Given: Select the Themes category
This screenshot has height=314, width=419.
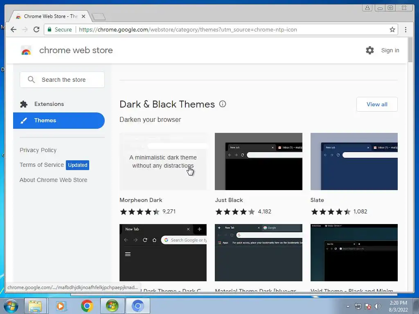Looking at the screenshot, I should point(59,121).
